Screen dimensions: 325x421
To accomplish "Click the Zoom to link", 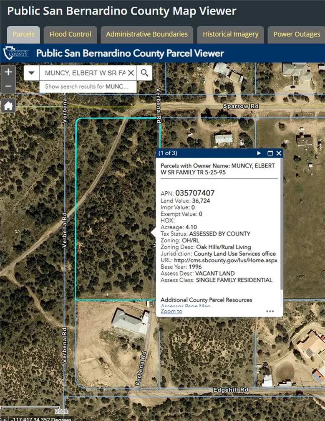I will (171, 311).
